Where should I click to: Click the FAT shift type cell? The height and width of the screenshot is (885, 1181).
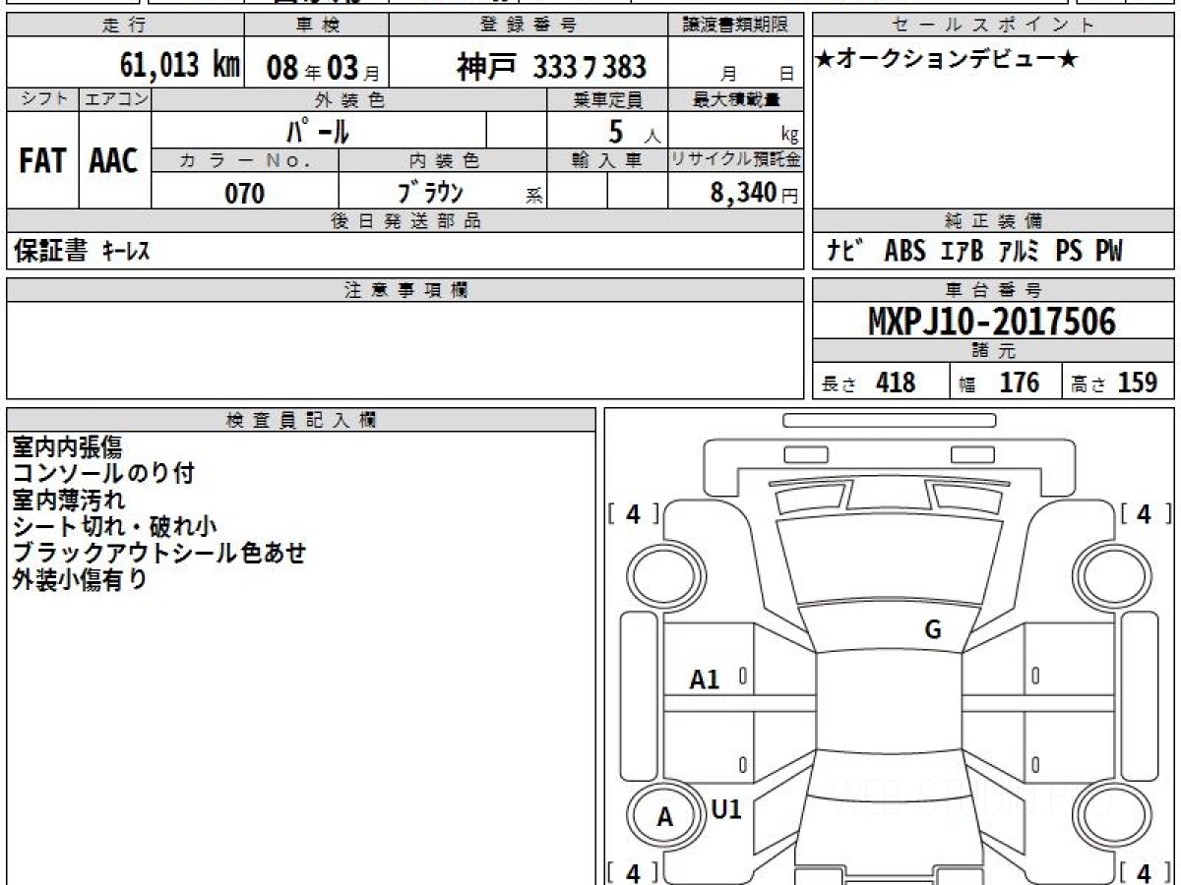click(x=42, y=161)
